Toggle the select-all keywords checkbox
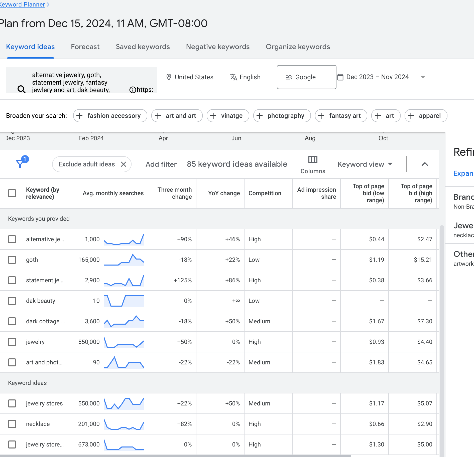 pos(12,193)
